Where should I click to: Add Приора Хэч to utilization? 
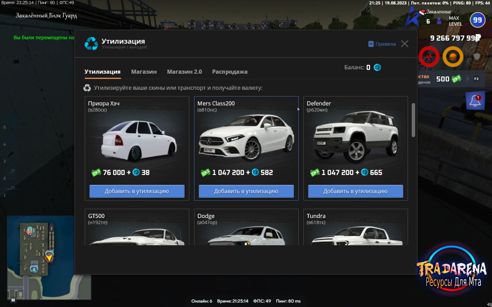[x=137, y=191]
